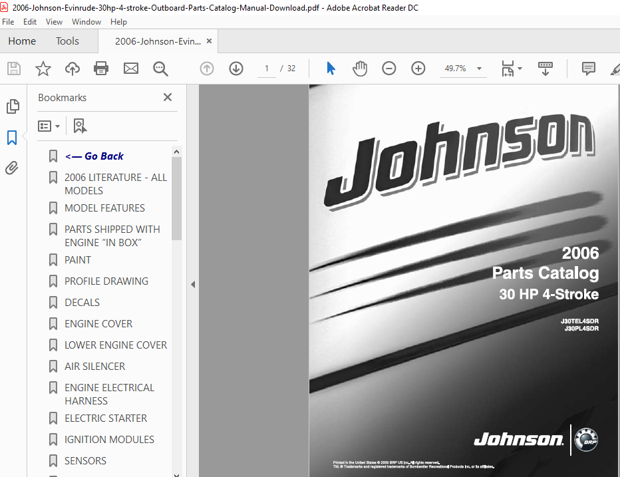
Task: Open PROFILE DRAWING bookmark
Action: click(106, 281)
